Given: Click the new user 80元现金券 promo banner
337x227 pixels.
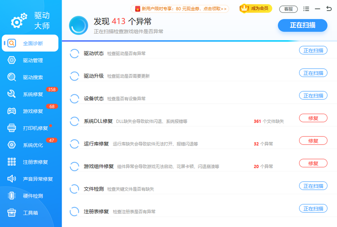Looking at the screenshot, I should pos(180,9).
